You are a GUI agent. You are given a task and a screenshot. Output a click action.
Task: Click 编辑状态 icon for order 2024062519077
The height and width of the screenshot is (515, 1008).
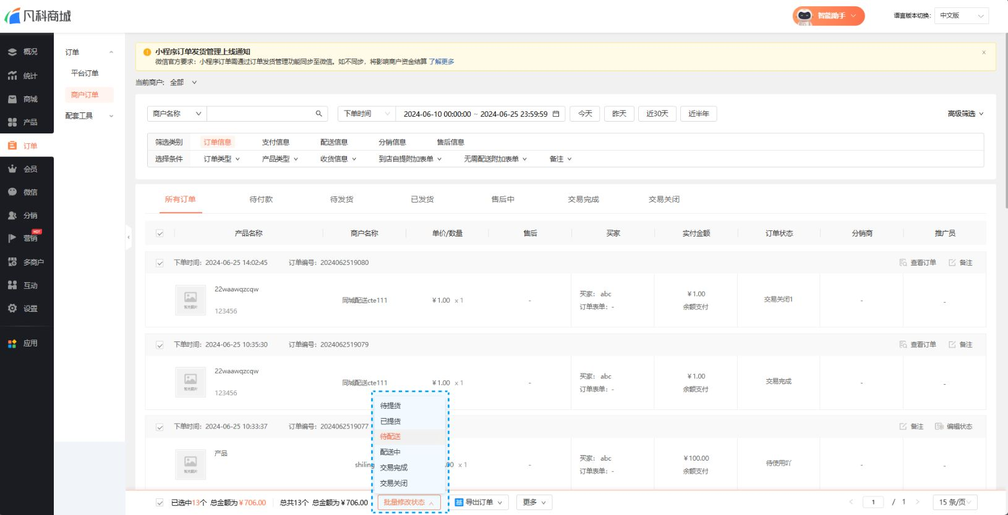pos(939,427)
